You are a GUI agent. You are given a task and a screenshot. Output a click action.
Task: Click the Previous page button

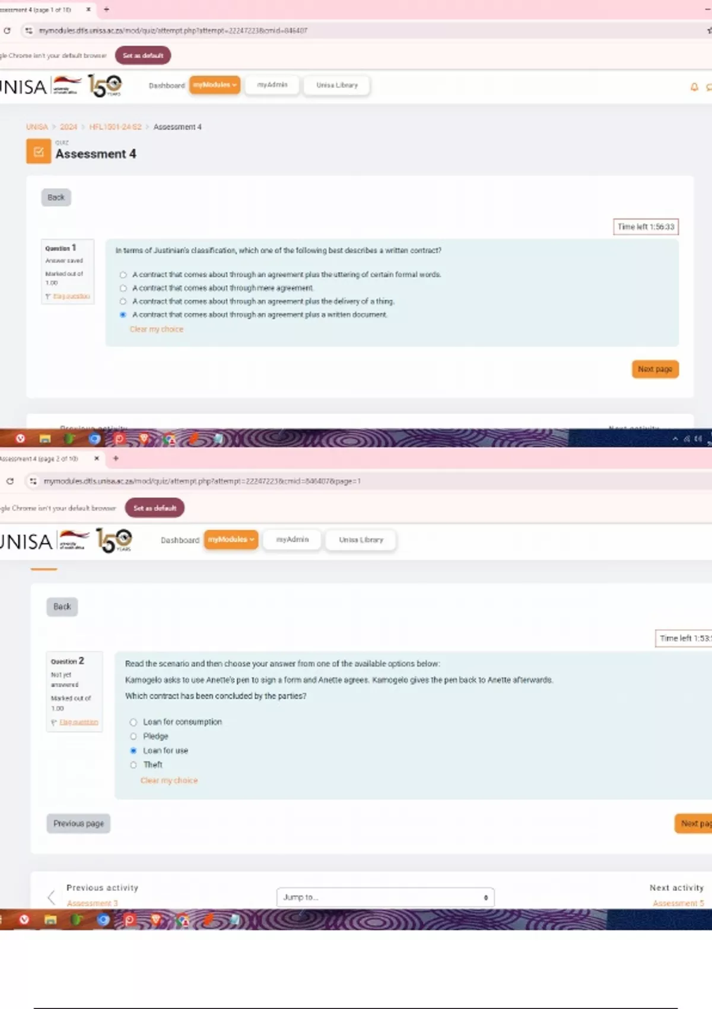pyautogui.click(x=78, y=823)
